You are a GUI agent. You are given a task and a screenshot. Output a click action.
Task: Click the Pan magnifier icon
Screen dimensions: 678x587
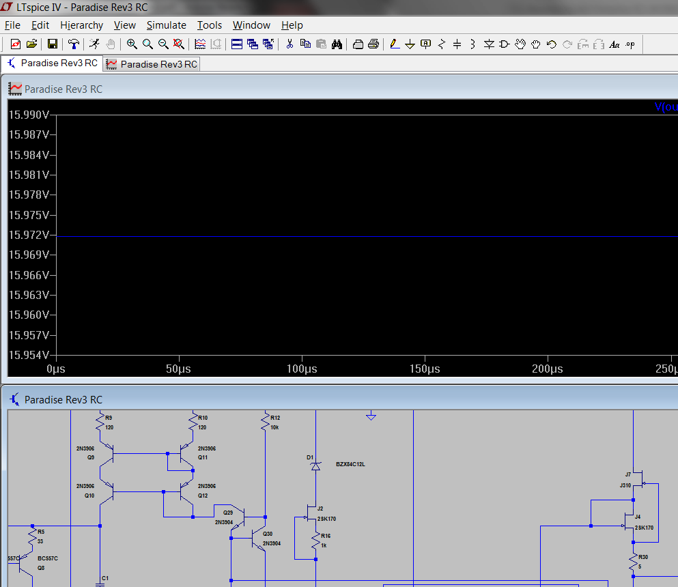(x=147, y=44)
